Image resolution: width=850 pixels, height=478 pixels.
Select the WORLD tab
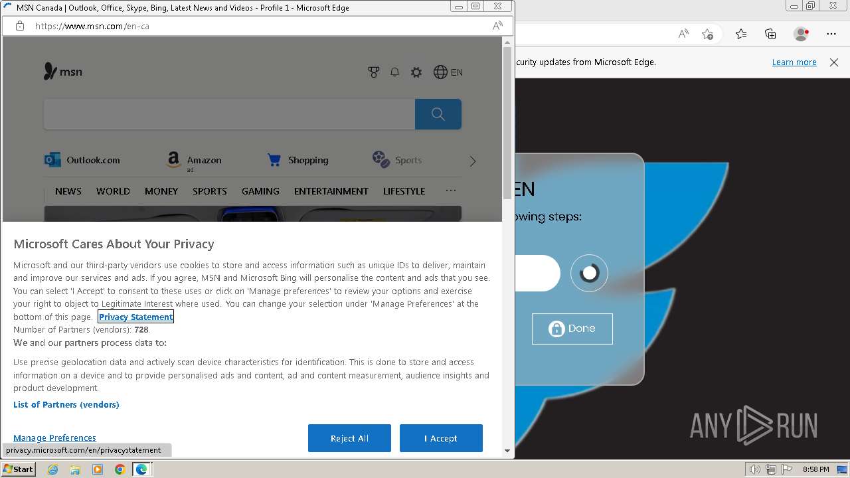(113, 191)
